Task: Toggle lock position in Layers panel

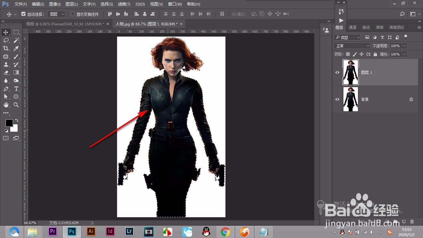Action: 361,54
